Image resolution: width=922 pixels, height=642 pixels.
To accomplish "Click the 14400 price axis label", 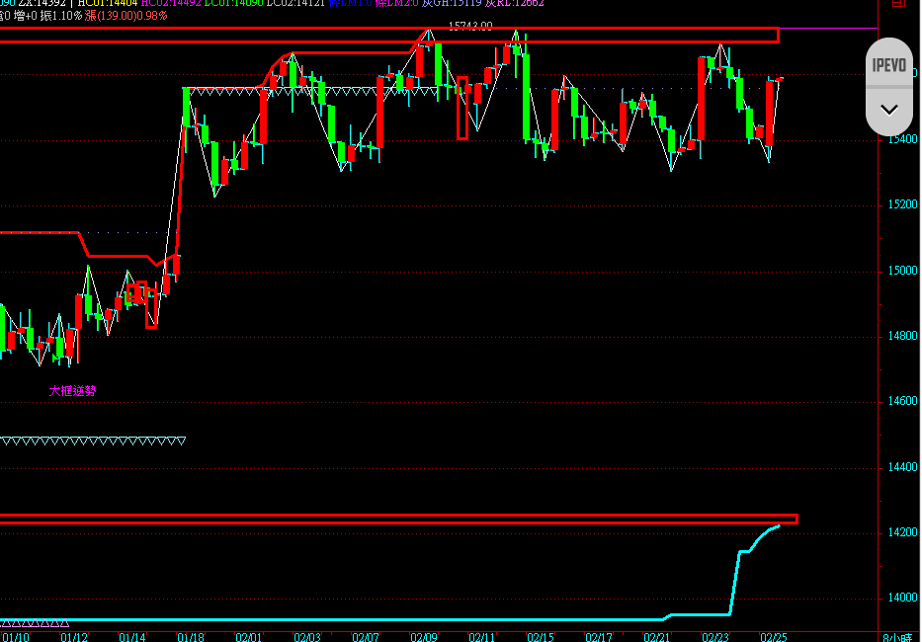I will click(x=902, y=467).
